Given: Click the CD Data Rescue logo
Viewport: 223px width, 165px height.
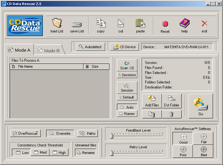Looking at the screenshot, I should click(25, 26).
